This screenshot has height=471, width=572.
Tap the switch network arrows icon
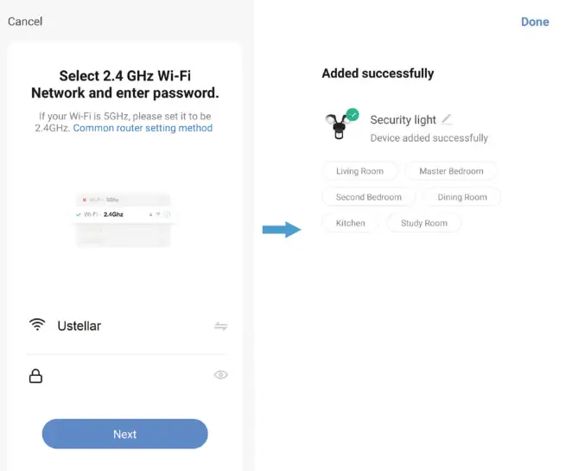(221, 326)
